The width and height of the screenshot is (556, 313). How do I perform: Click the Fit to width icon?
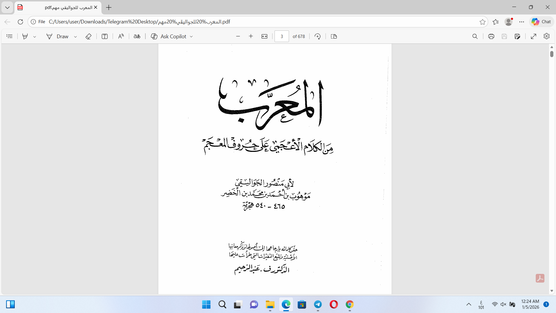click(x=264, y=36)
